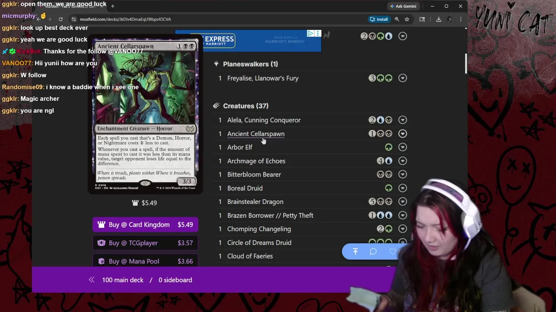Open the Boreal Druid card
This screenshot has height=312, width=556.
click(x=245, y=188)
